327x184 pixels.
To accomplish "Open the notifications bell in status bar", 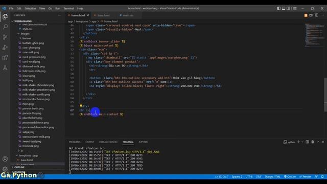I will click(x=322, y=177).
